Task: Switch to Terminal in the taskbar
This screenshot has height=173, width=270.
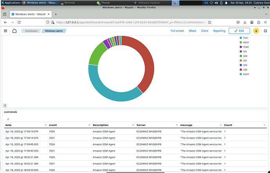Action: pos(67,3)
